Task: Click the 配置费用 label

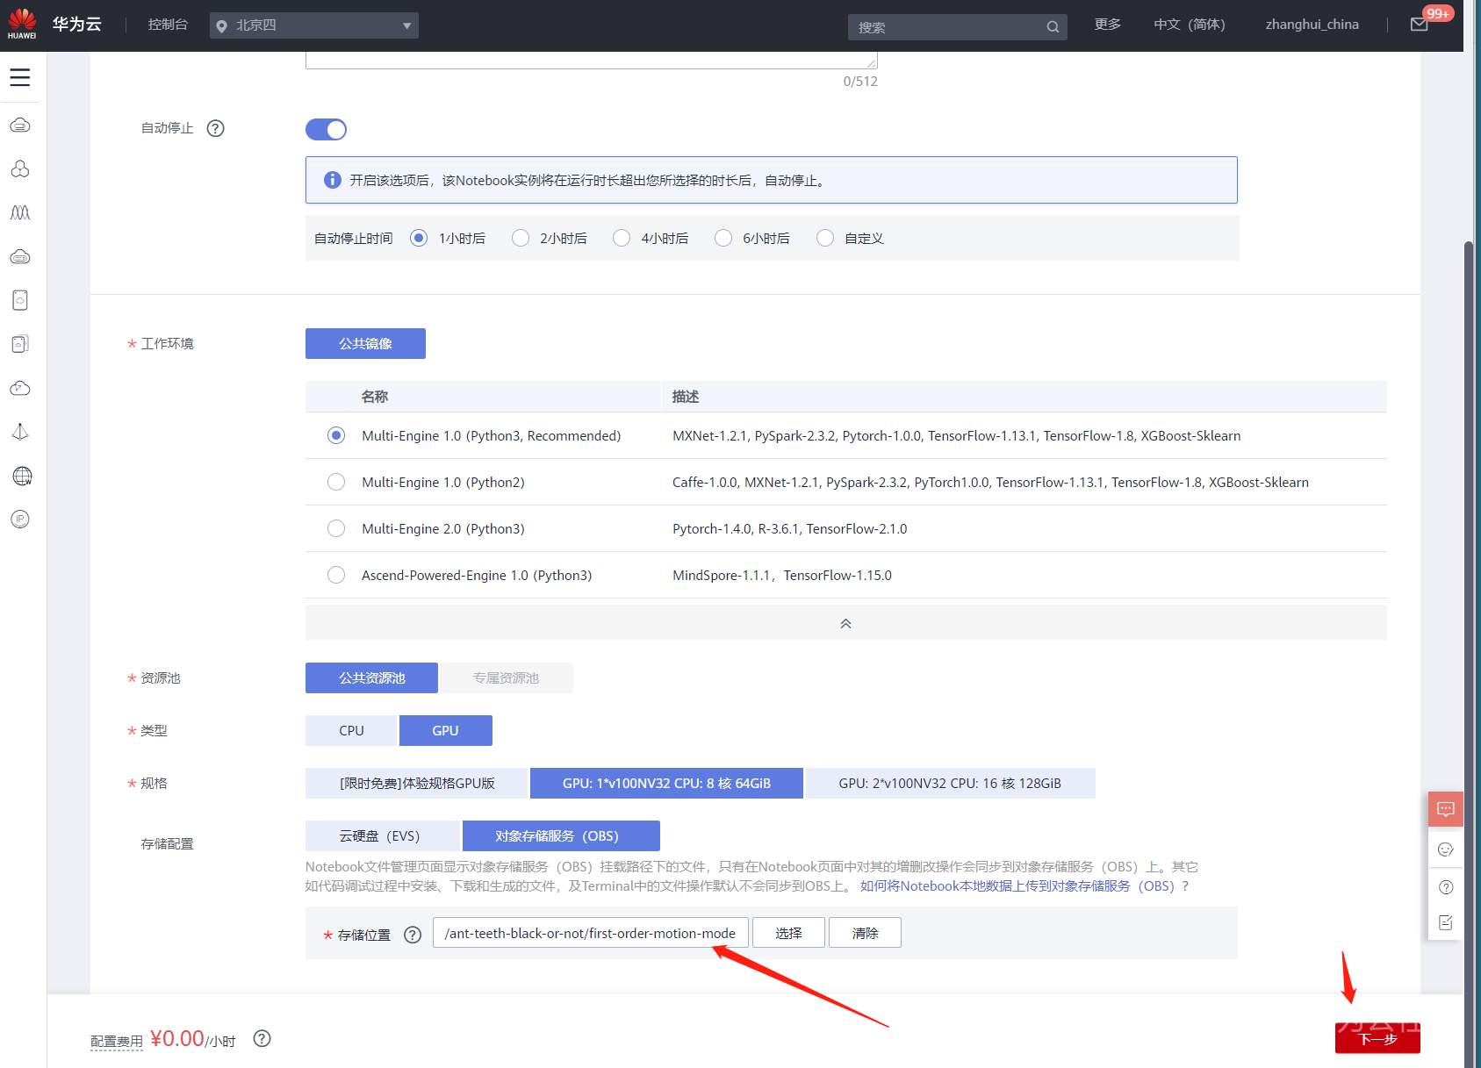Action: click(117, 1042)
